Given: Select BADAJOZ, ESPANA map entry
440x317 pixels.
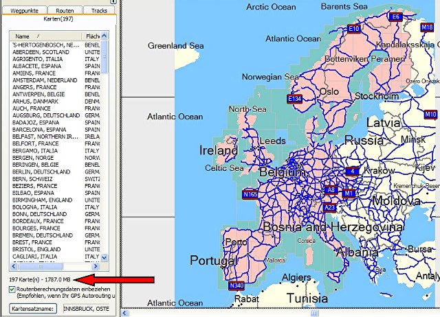Looking at the screenshot, I should (x=55, y=122).
